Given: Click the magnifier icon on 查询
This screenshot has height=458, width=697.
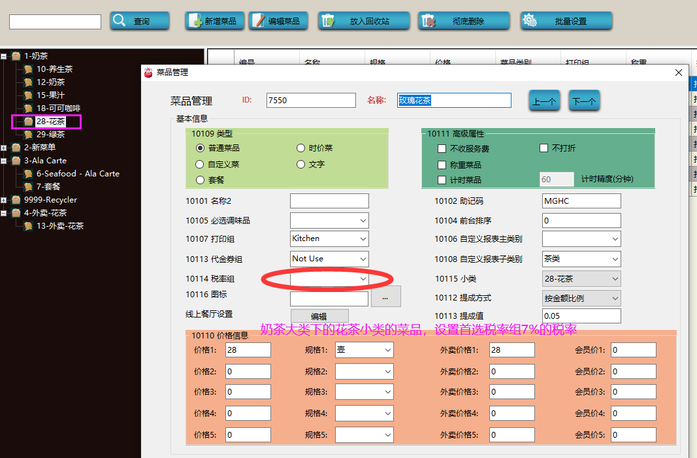Looking at the screenshot, I should point(119,20).
